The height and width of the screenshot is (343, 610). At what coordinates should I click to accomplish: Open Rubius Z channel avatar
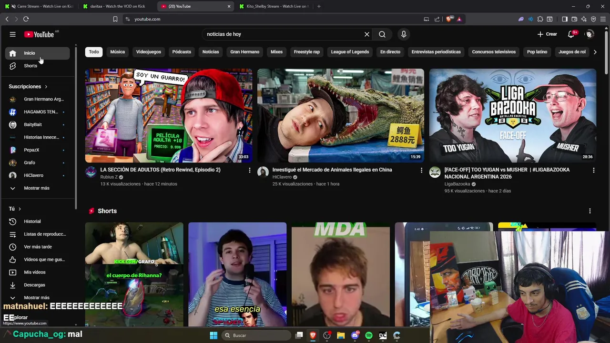(91, 172)
